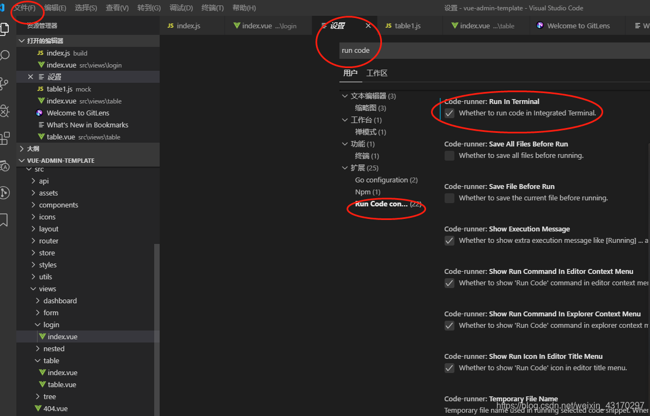Click the VS Code logo in title bar

point(2,8)
